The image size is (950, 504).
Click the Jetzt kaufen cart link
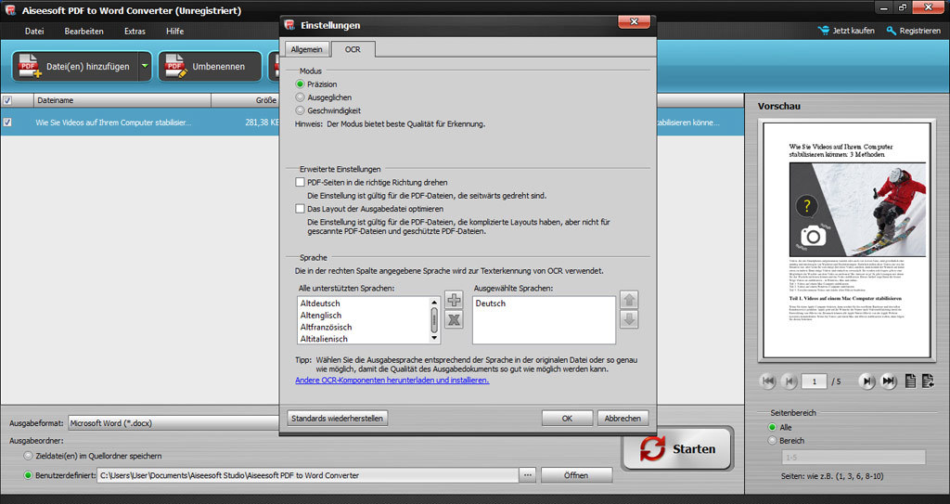pyautogui.click(x=846, y=31)
